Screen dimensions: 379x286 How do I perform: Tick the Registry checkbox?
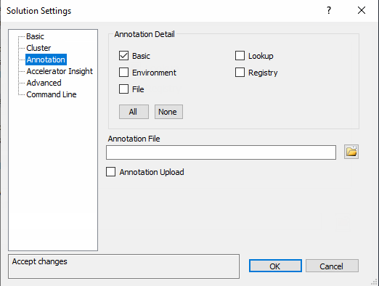coord(240,73)
